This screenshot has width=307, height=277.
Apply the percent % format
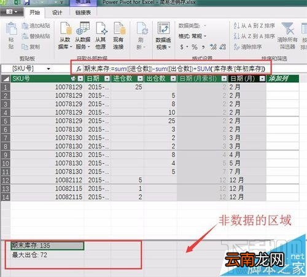[195, 47]
